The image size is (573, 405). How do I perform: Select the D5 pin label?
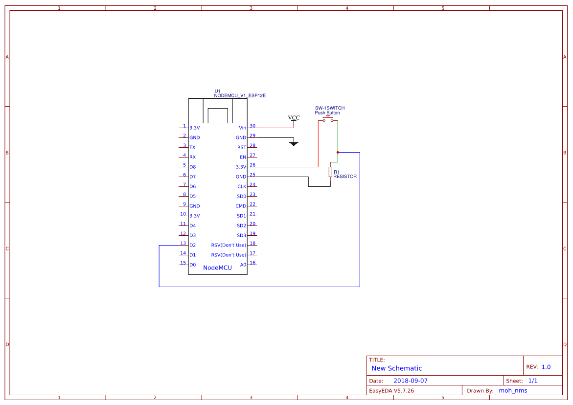tap(193, 197)
